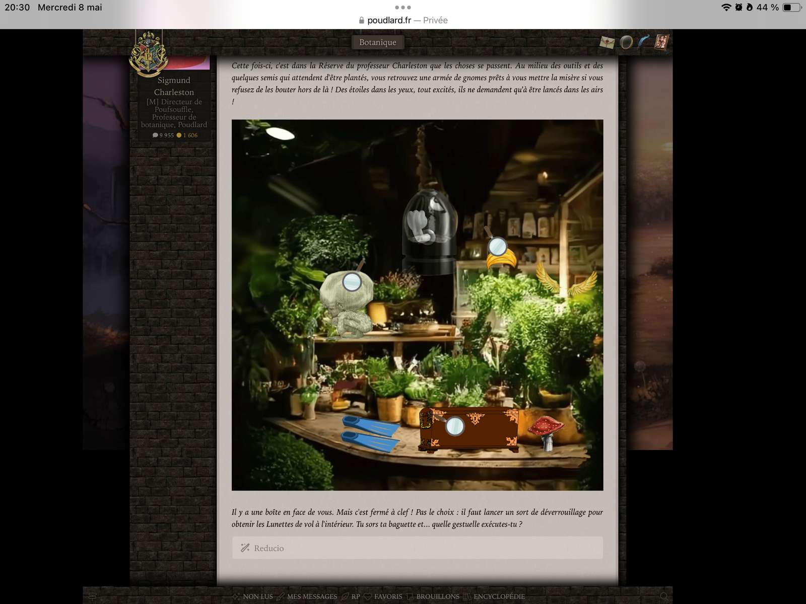
Task: Click the glass bell jar with glove
Action: pyautogui.click(x=430, y=232)
